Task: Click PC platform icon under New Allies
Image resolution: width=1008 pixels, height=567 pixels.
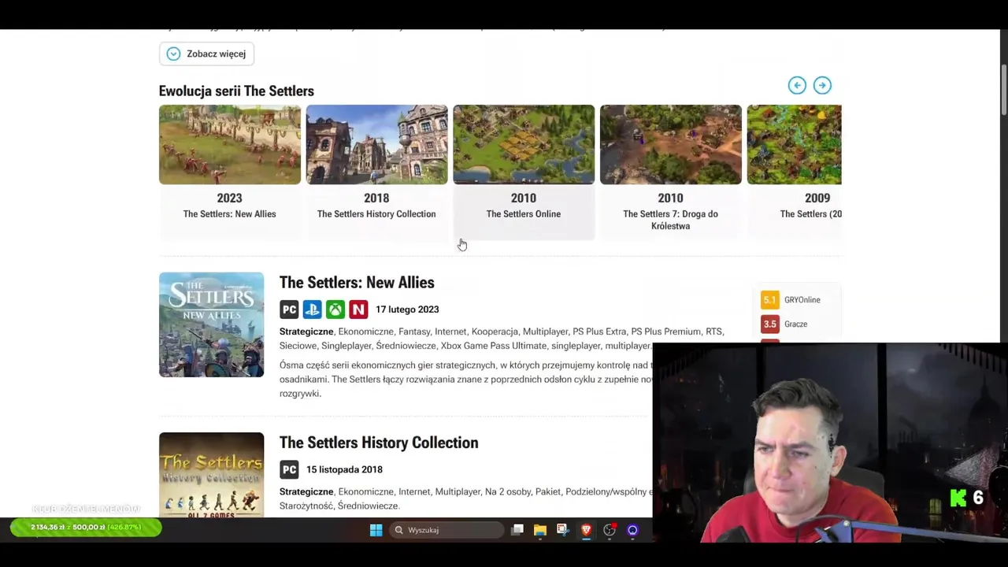Action: pos(289,309)
